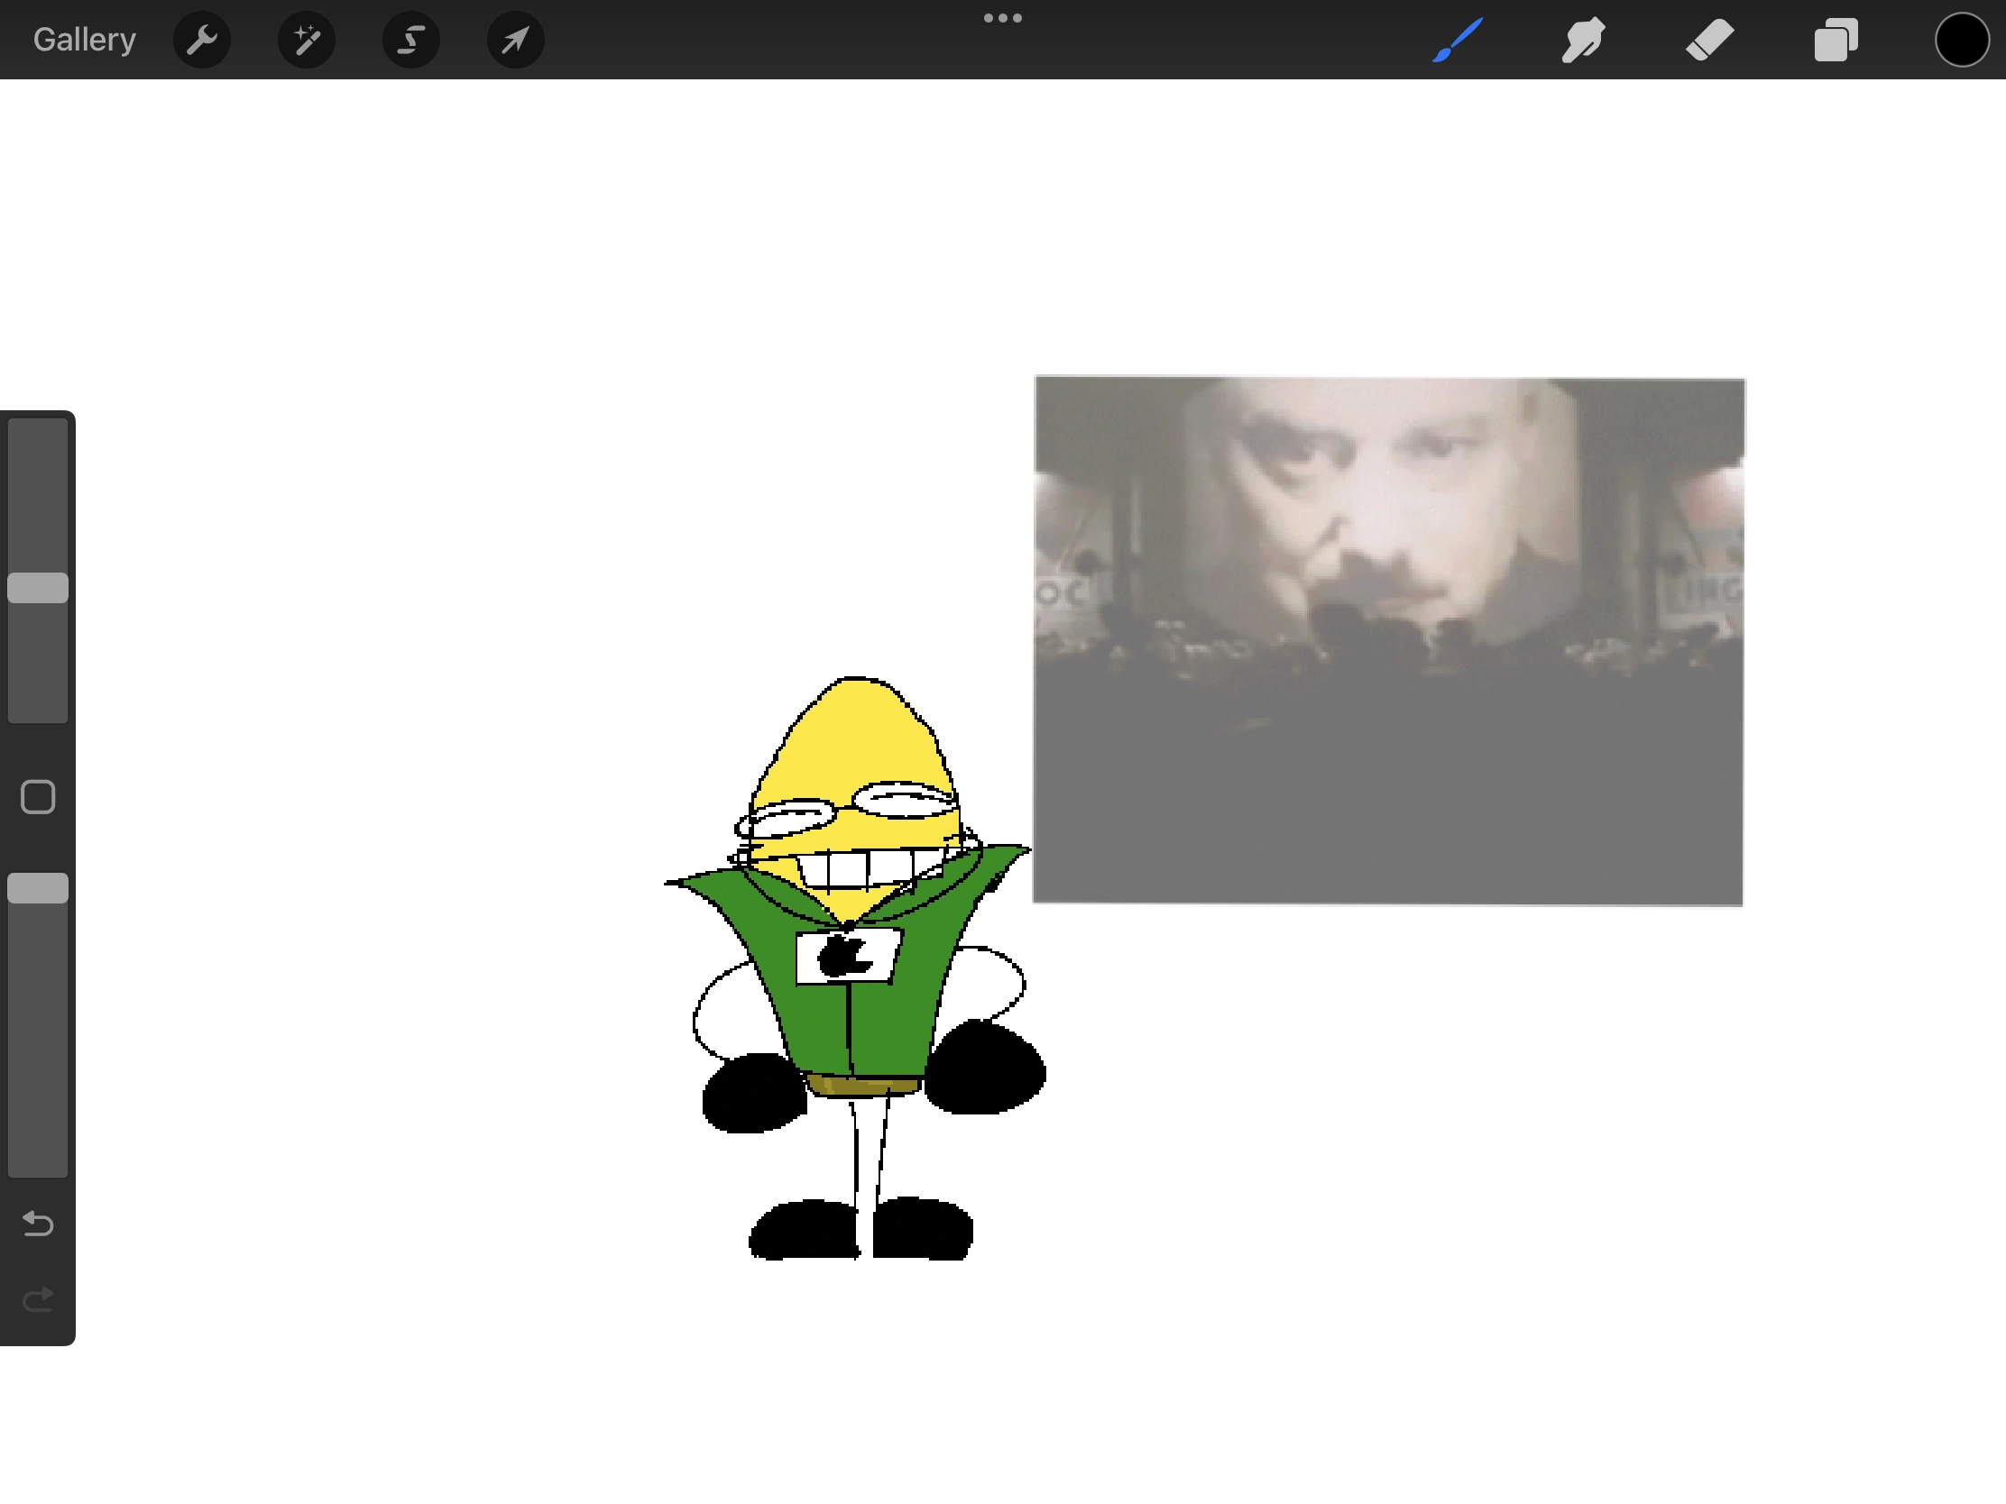Select the Transform arrow tool
This screenshot has width=2006, height=1504.
click(514, 39)
